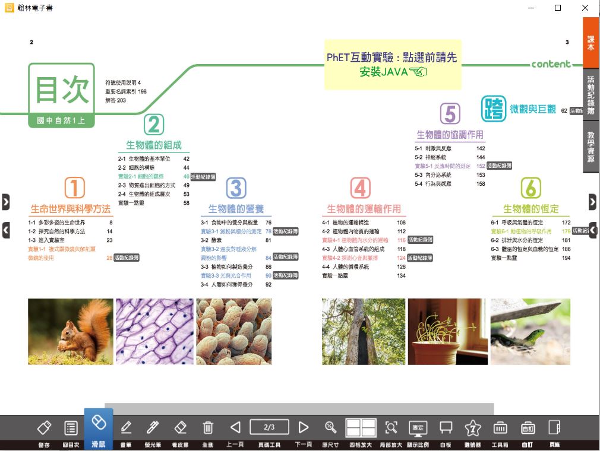Open the 自訂 custom toolbox
This screenshot has height=451, width=600.
pos(528,433)
